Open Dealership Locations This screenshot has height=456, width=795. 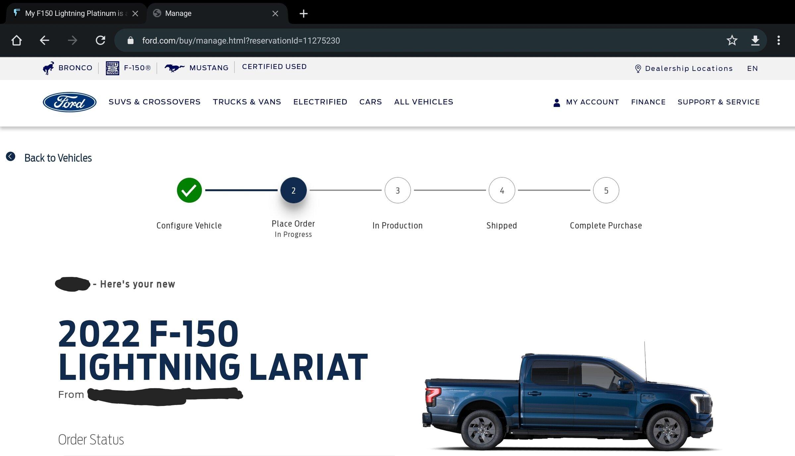tap(689, 69)
